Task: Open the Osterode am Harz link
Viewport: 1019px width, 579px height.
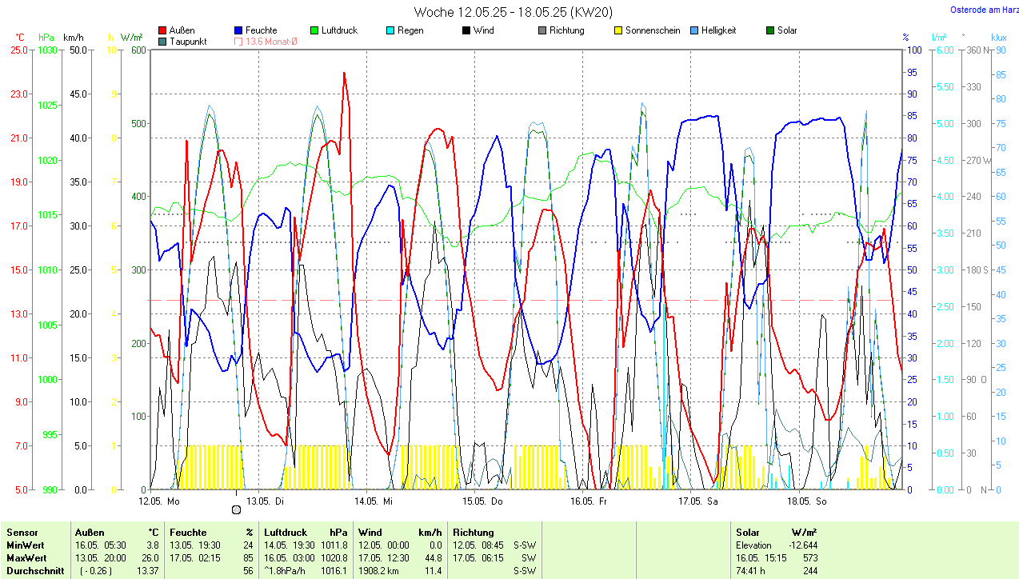Action: (984, 10)
